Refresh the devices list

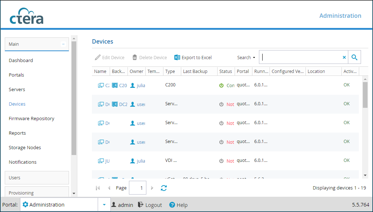coord(164,188)
